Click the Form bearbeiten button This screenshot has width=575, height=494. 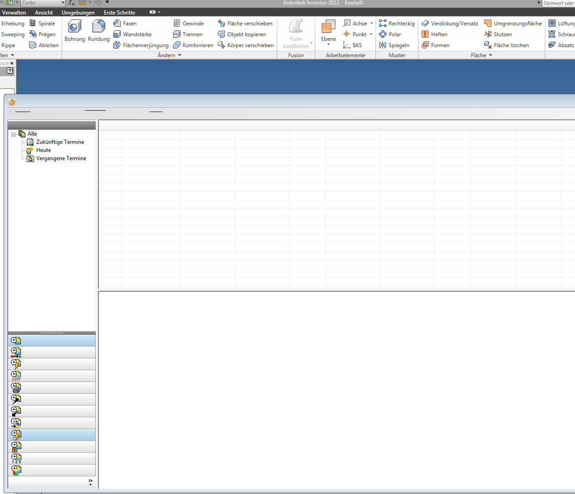296,34
